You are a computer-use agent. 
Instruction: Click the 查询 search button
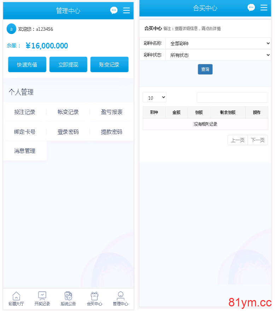click(205, 69)
